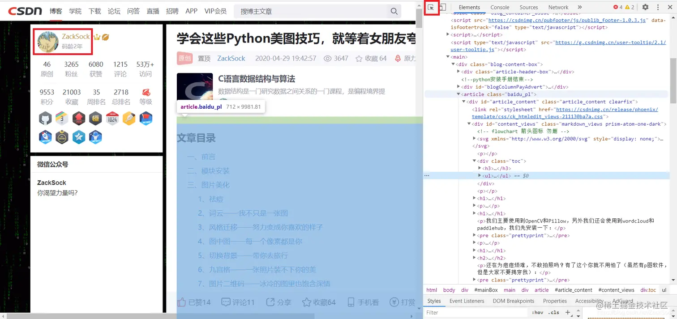Click the Styles filter input field
This screenshot has height=319, width=677.
pos(470,312)
